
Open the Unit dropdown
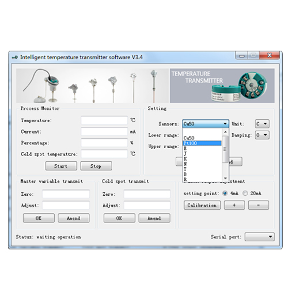click(262, 124)
